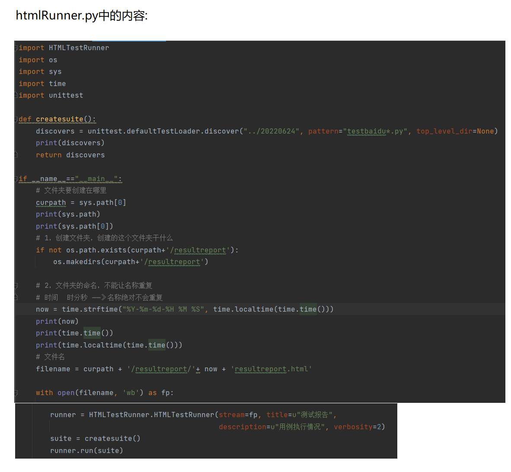Click the line 'suite = createsuite()'

click(96, 439)
